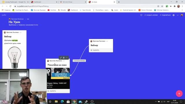The width and height of the screenshot is (185, 104).
Task: Rate the empty Вебінар post with star
Action: pyautogui.click(x=91, y=50)
